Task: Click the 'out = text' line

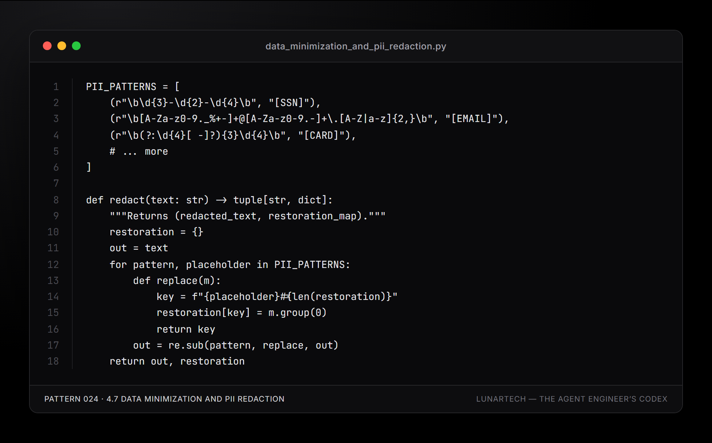Action: pos(139,248)
